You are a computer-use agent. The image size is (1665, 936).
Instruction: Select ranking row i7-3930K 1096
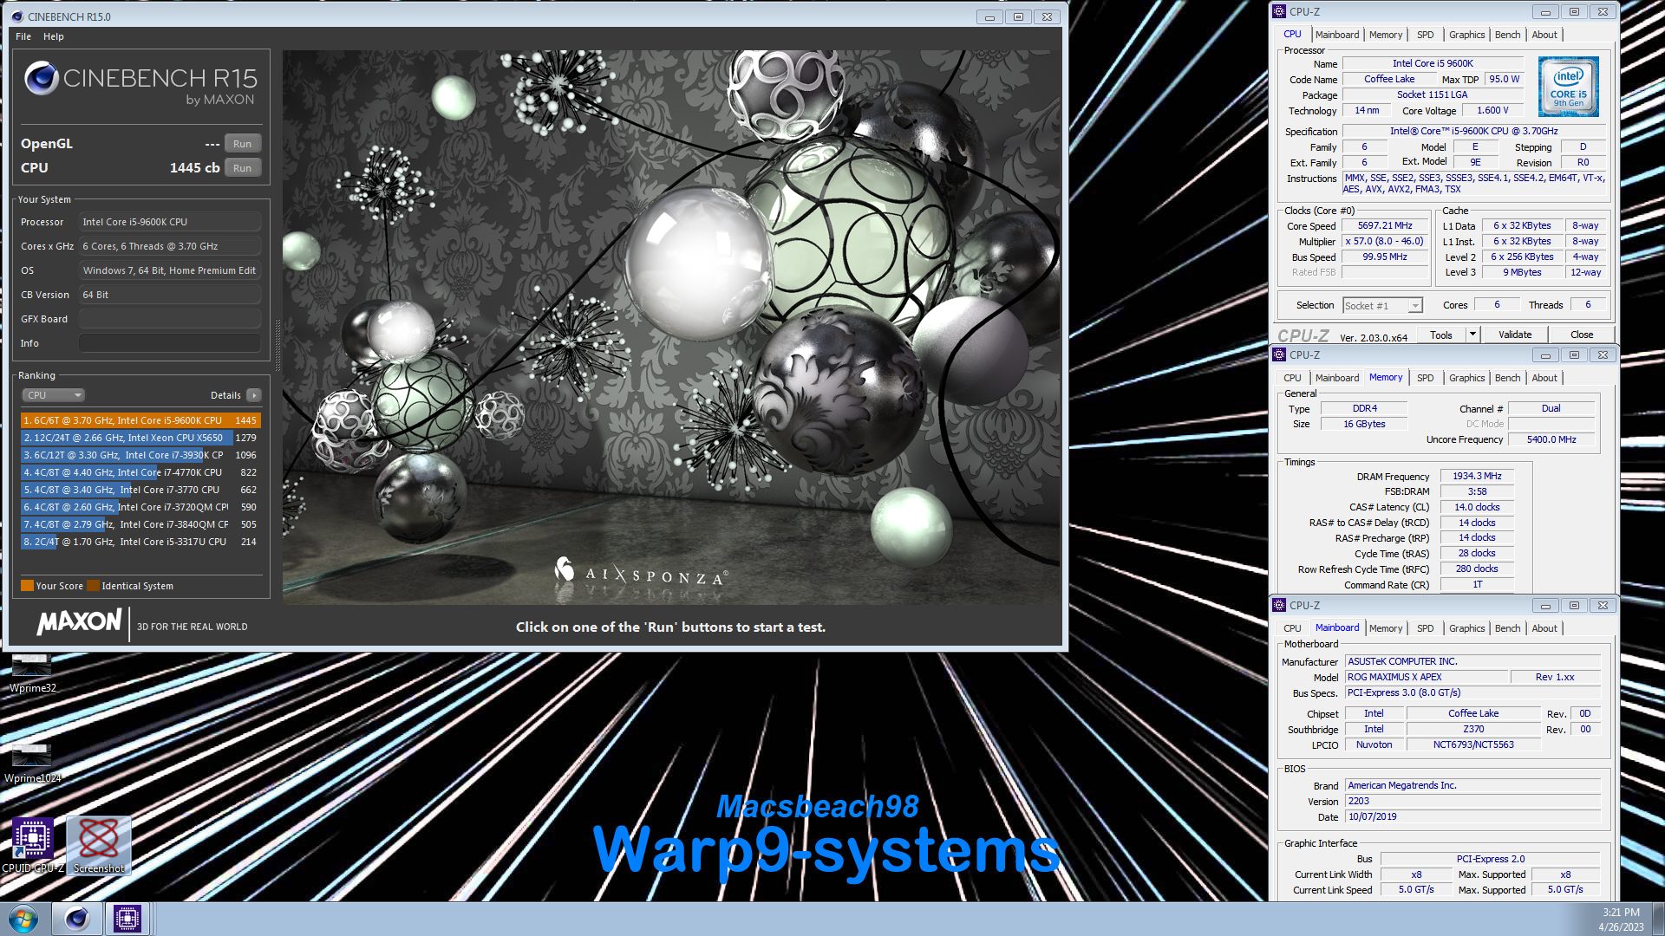pyautogui.click(x=140, y=455)
